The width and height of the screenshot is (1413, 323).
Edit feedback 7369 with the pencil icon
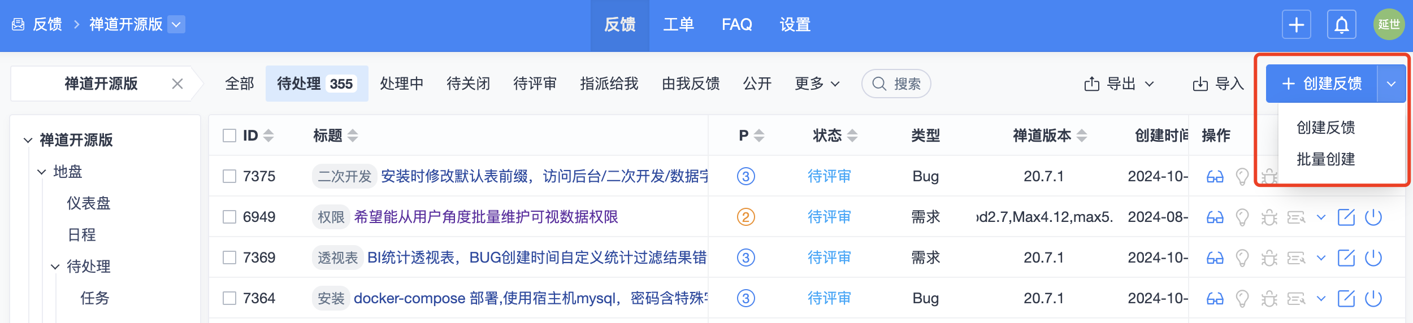tap(1346, 257)
